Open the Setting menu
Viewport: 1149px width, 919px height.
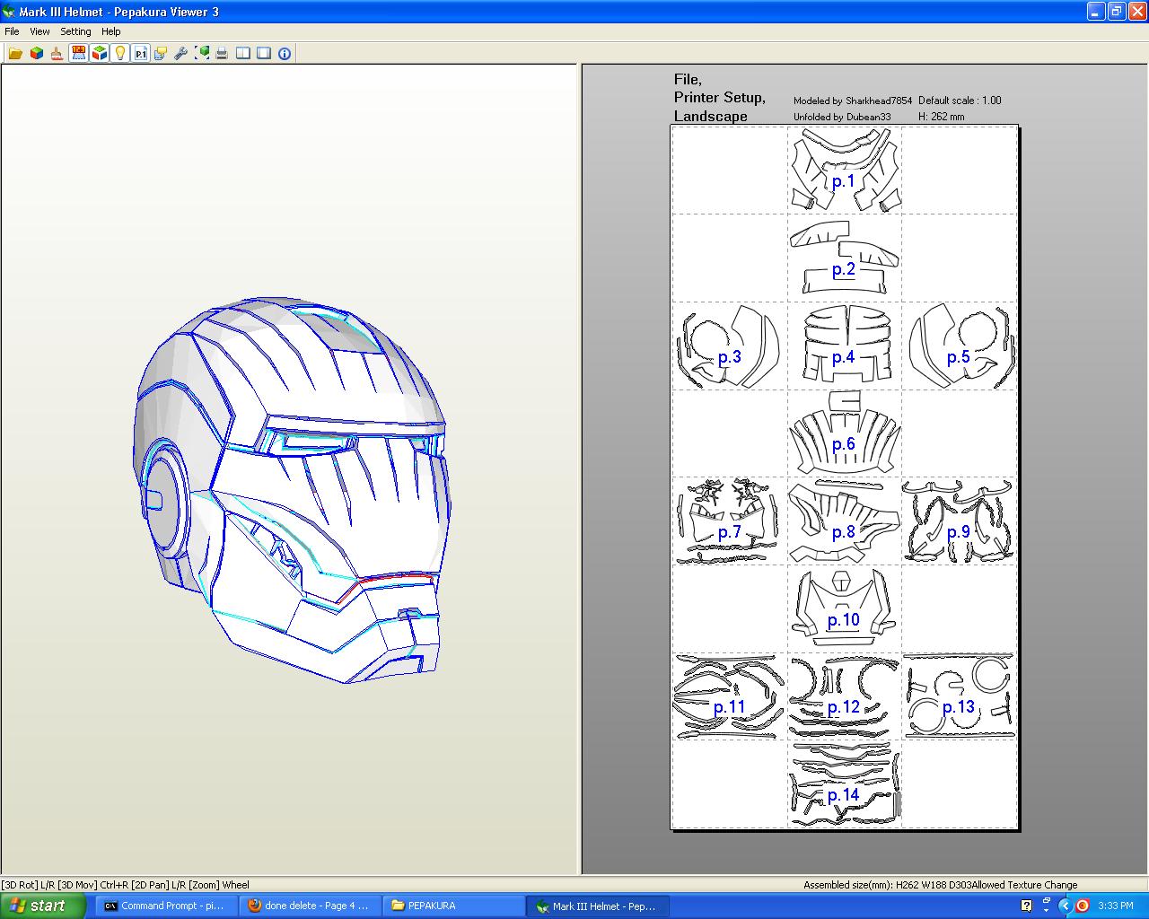pos(75,31)
